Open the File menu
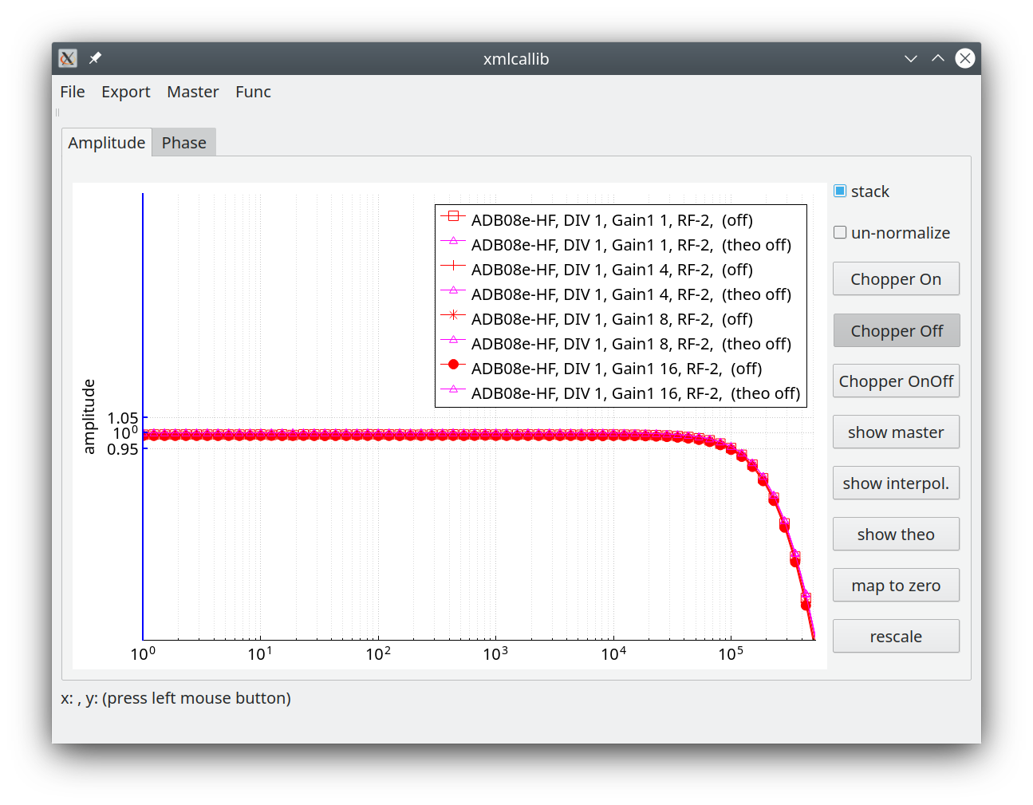This screenshot has width=1033, height=805. 73,92
